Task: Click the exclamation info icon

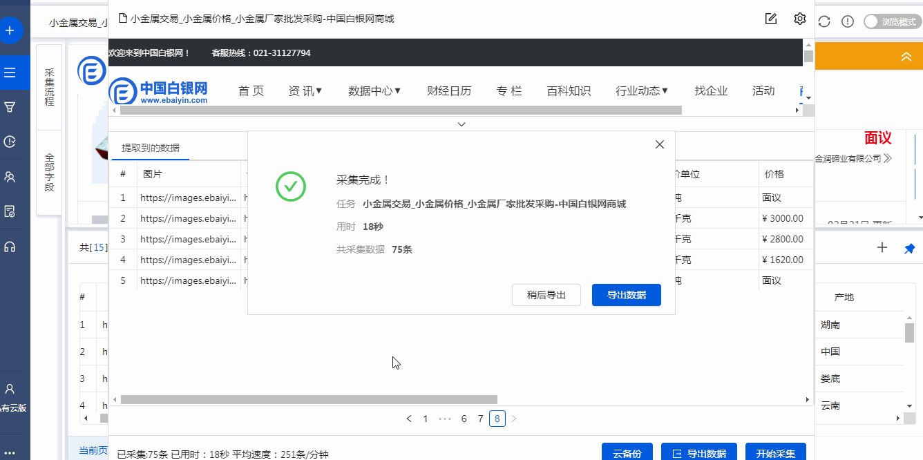Action: pos(848,21)
